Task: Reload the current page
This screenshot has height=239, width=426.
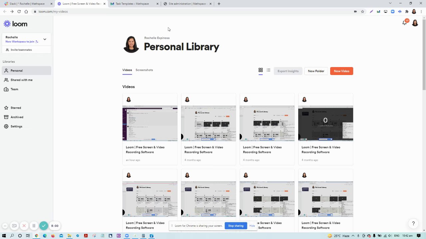Action: [x=19, y=11]
